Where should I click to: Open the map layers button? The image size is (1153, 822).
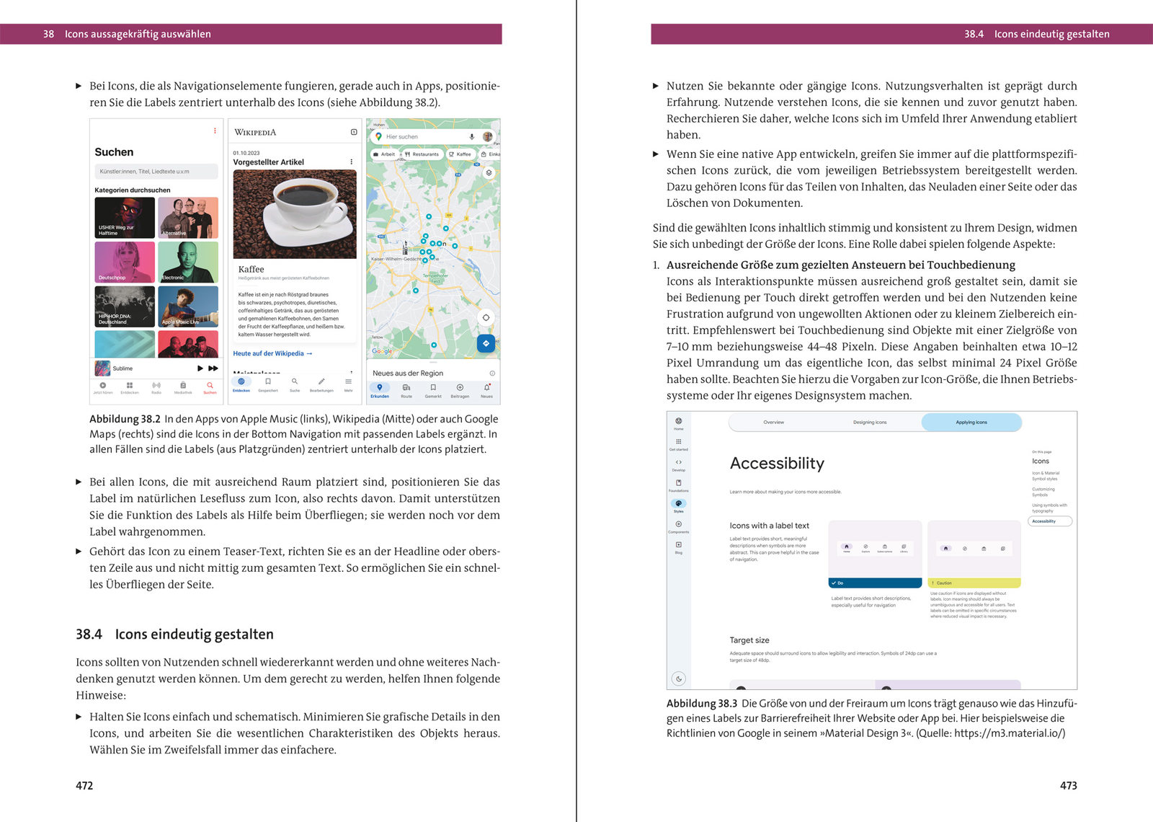coord(489,173)
